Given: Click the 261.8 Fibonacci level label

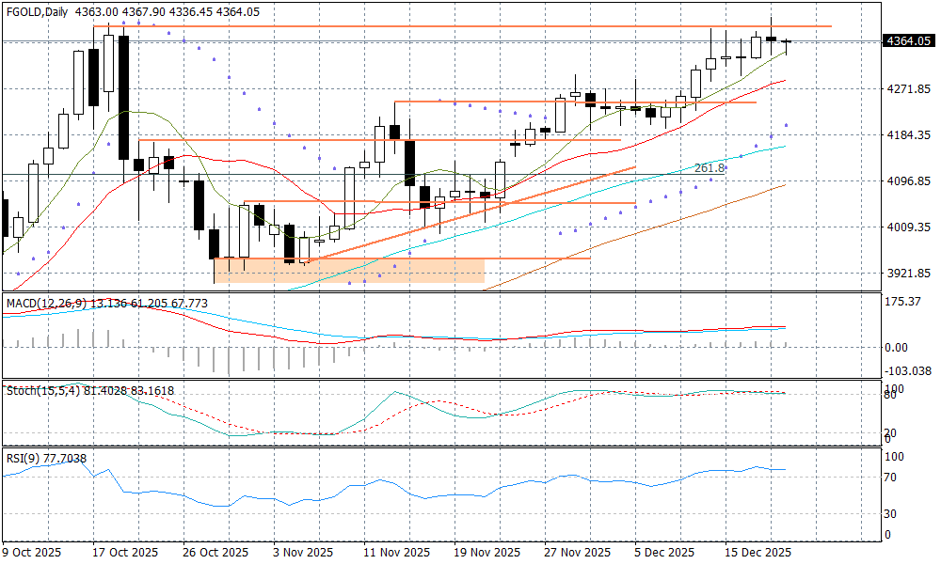Looking at the screenshot, I should (x=710, y=168).
